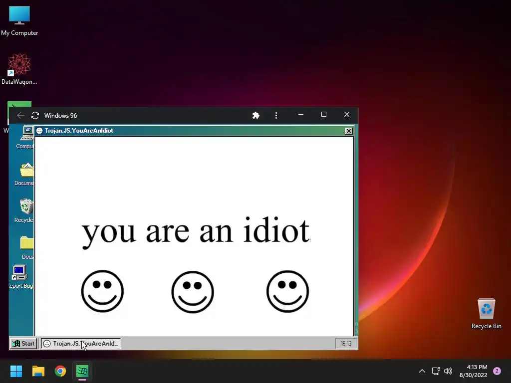Close the Windows 96 app window
The width and height of the screenshot is (511, 383).
pyautogui.click(x=347, y=115)
